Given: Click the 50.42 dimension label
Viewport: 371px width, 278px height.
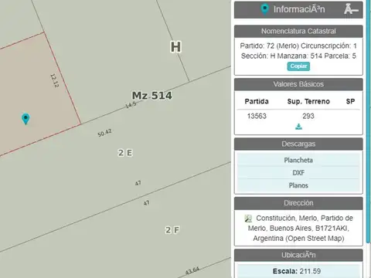Looking at the screenshot, I should pos(104,133).
